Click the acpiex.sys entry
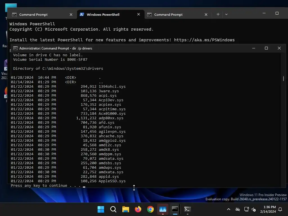 pos(110,105)
